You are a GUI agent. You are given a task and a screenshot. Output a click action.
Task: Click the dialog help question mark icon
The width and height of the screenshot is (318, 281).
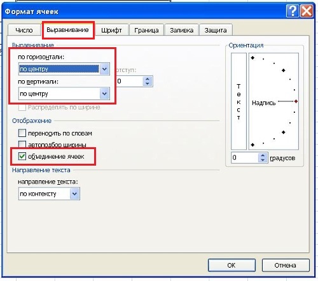[292, 11]
